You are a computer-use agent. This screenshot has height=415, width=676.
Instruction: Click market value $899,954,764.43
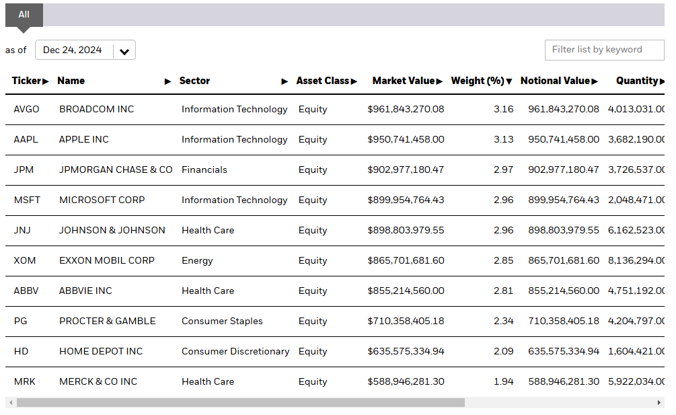(x=406, y=200)
